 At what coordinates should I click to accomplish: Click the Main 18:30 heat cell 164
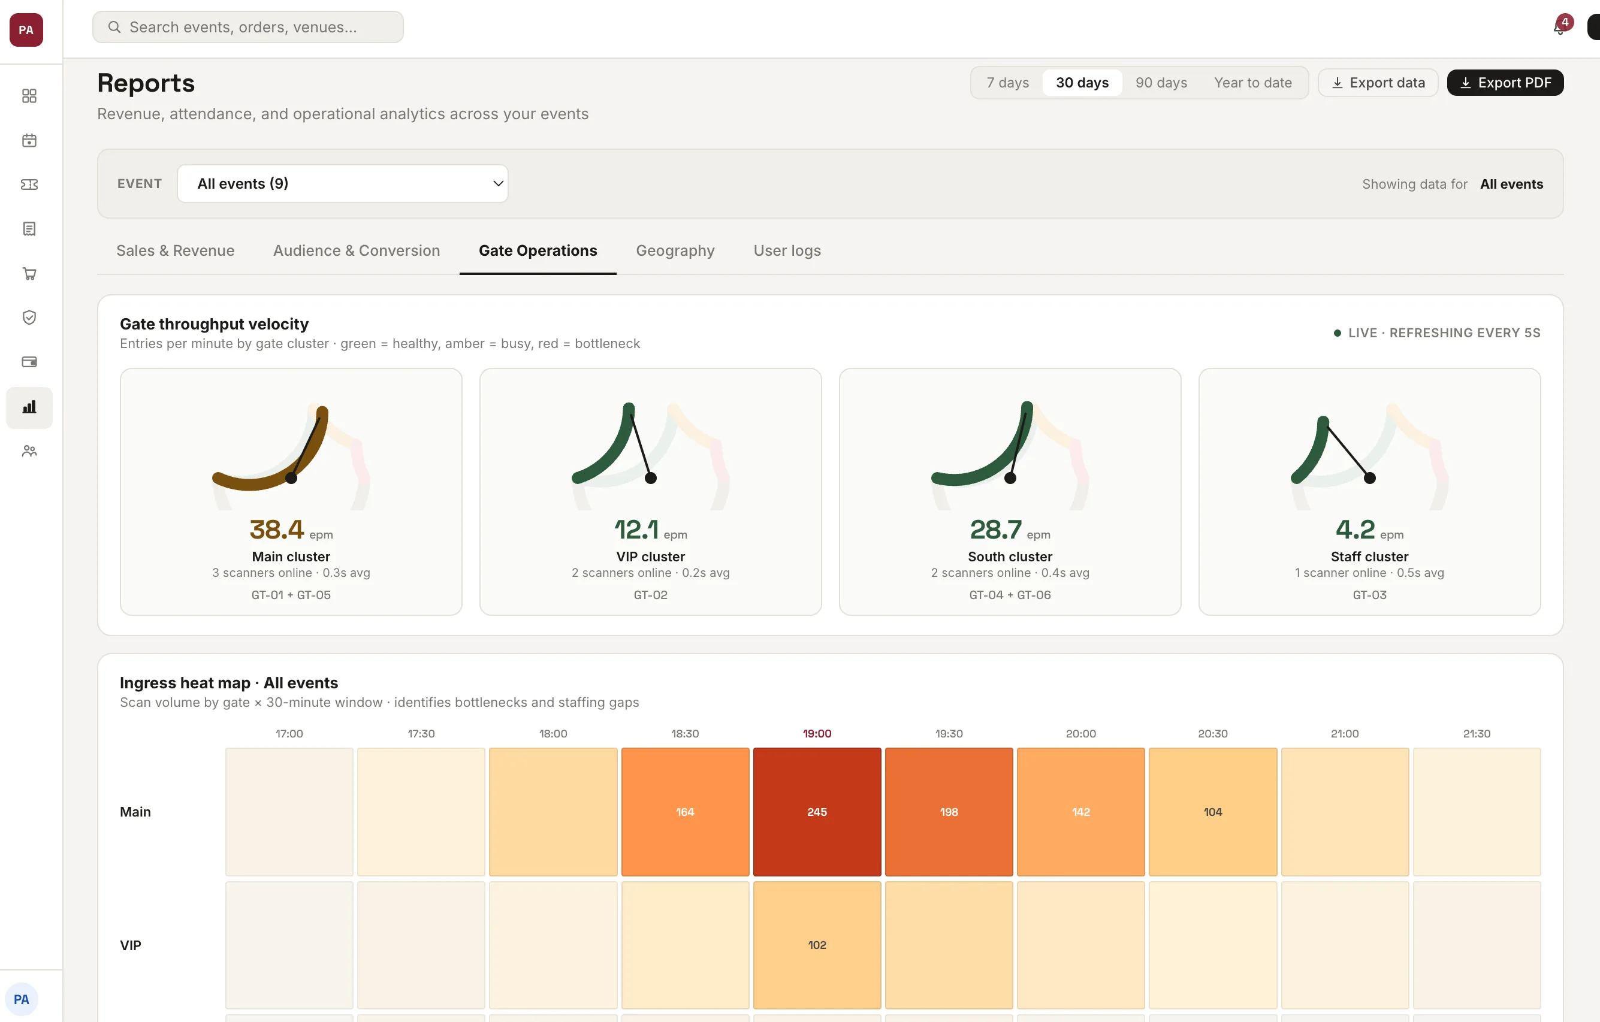coord(685,812)
